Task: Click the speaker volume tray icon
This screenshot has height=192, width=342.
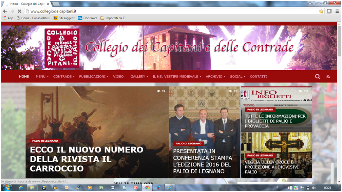Action: point(314,188)
